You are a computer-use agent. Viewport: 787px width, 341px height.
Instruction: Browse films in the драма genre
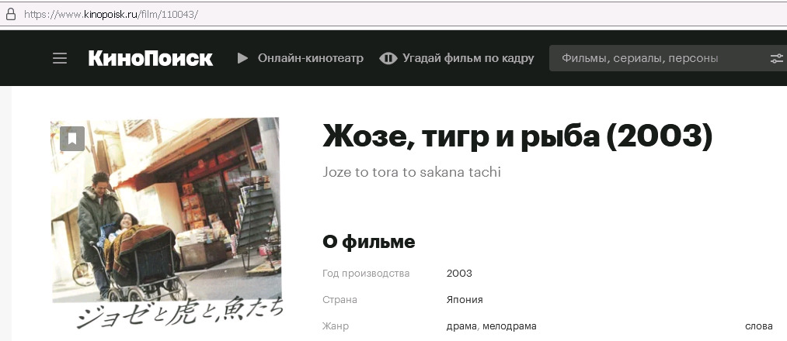click(461, 326)
